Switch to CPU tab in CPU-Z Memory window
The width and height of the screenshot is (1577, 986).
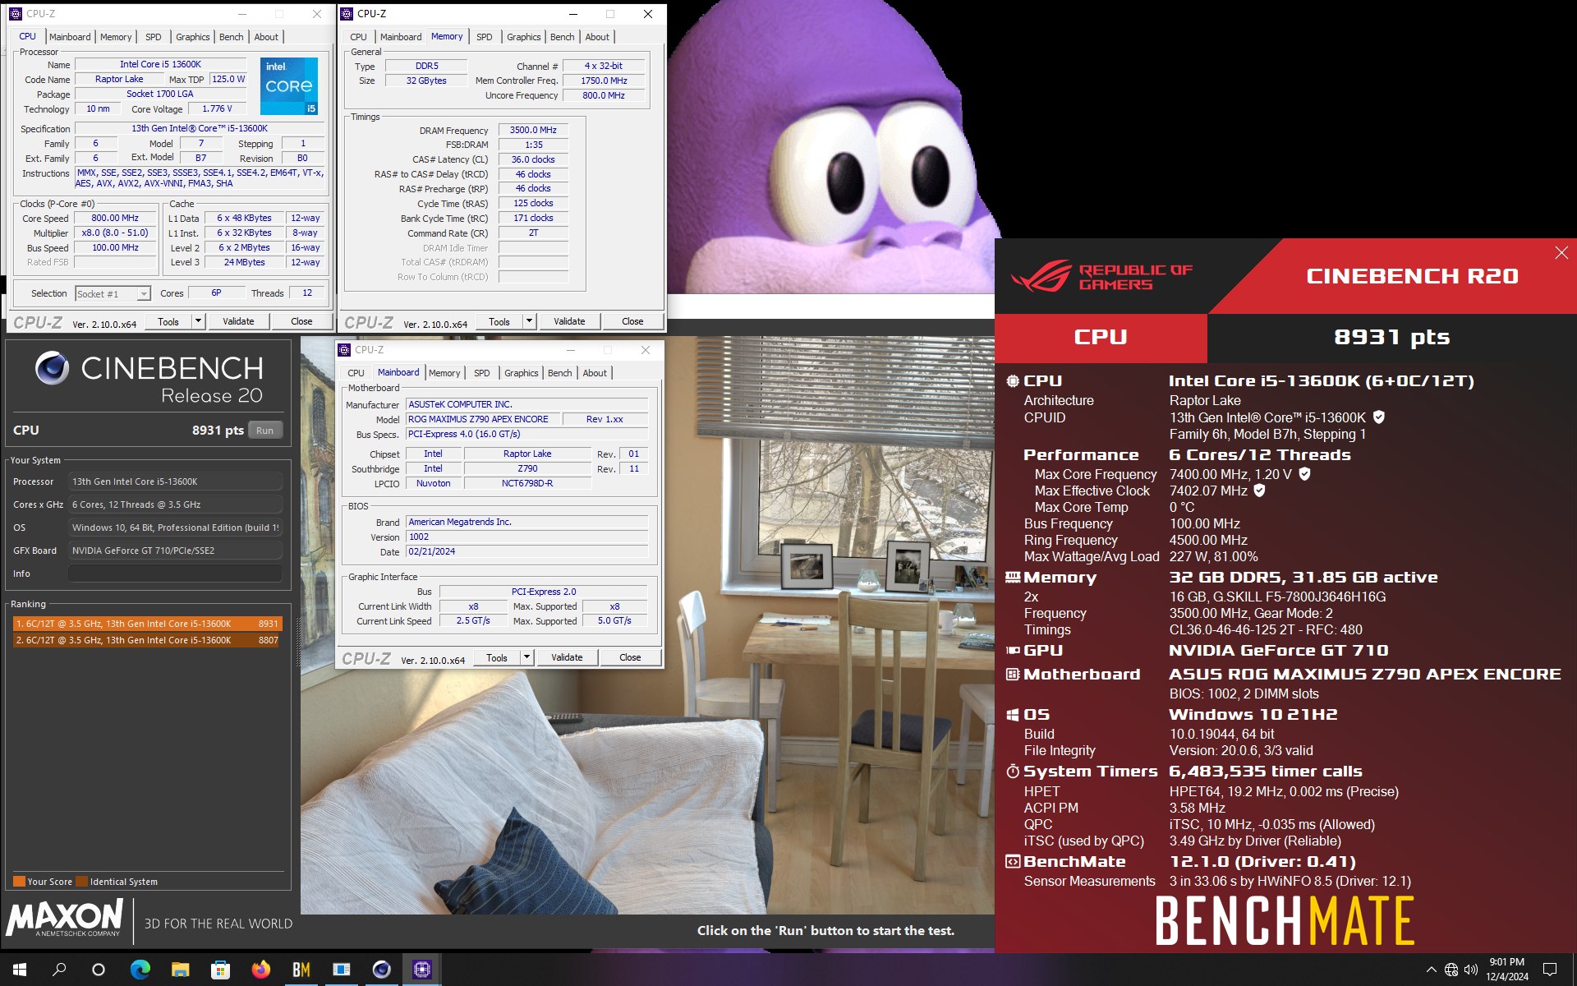[358, 37]
